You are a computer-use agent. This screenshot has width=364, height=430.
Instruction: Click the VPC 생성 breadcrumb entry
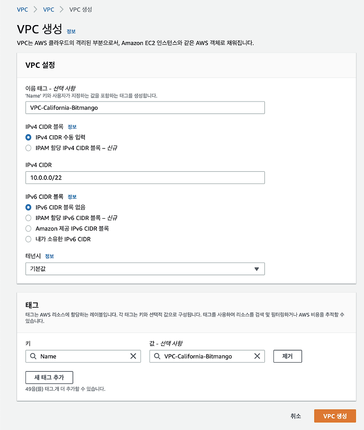80,9
